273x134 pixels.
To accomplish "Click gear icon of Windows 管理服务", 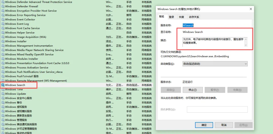I will coord(3,120).
